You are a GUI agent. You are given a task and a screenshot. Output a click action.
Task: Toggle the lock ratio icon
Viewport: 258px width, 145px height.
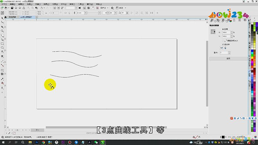[46, 13]
